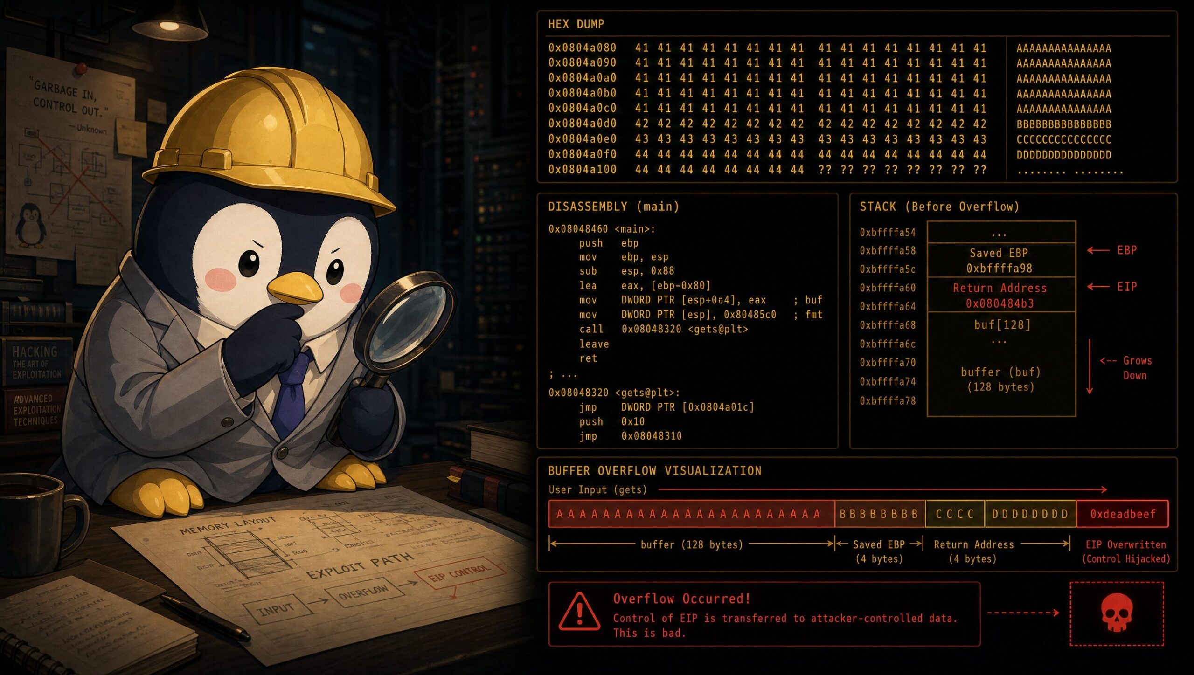Click 'buffer (buf) (128 bytes)' in stack diagram

1001,379
